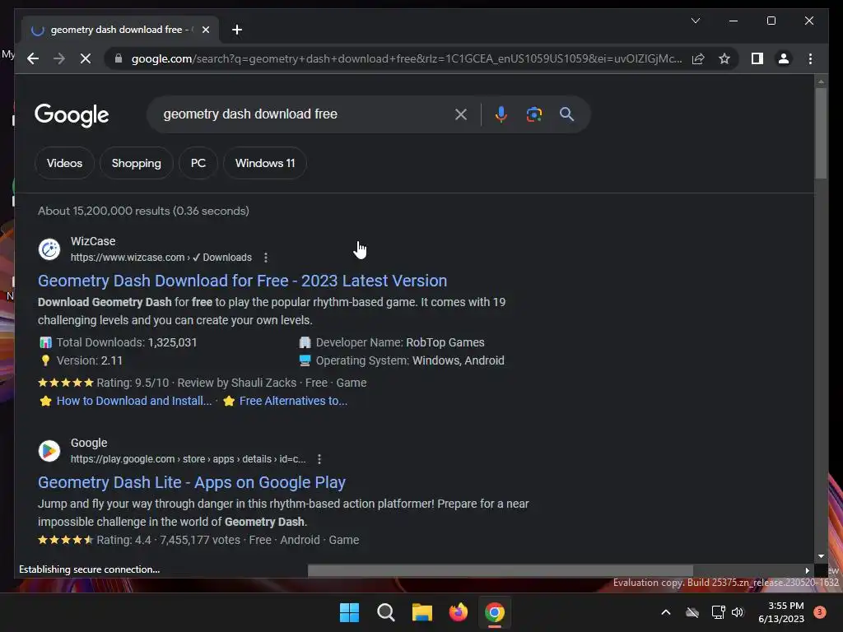
Task: Select the Windows 11 filter chip
Action: point(264,163)
